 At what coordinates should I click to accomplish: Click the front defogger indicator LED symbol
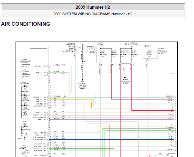click(x=25, y=105)
